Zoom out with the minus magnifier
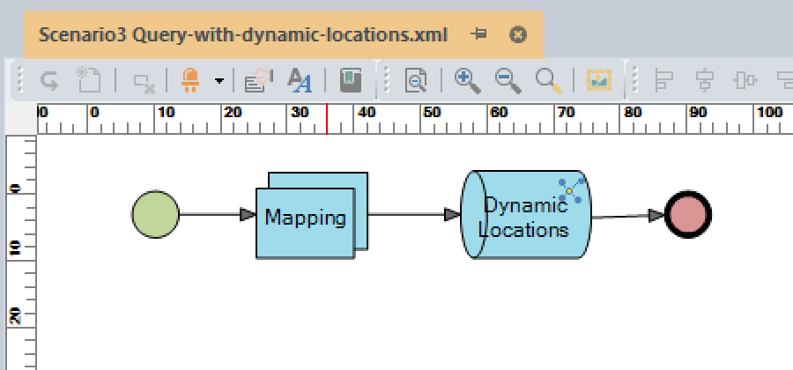This screenshot has width=793, height=370. pos(508,81)
